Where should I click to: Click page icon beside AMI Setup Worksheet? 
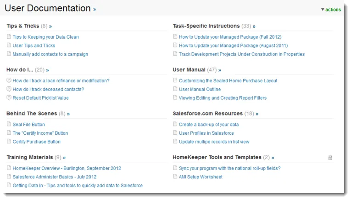pyautogui.click(x=175, y=176)
